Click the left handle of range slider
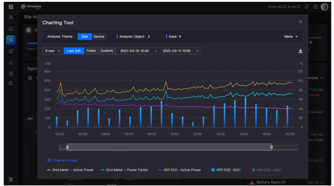The image size is (334, 186). [x=67, y=147]
